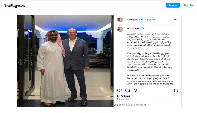
Task: Click the verified badge beside caption username
Action: click(143, 28)
